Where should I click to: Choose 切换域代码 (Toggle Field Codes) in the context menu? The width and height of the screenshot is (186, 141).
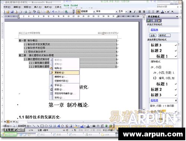click(x=64, y=81)
